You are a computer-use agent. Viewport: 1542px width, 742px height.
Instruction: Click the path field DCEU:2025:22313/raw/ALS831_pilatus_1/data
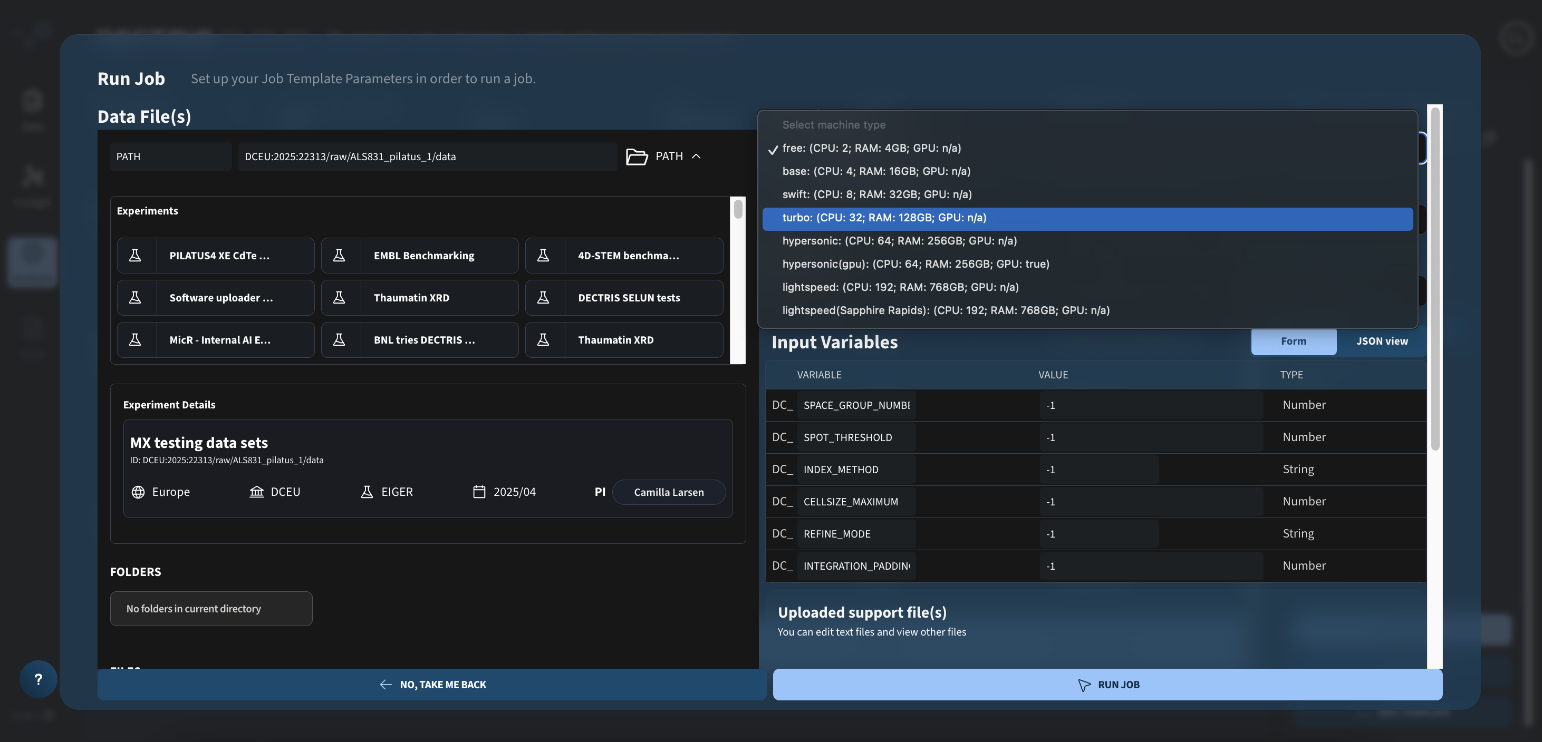(427, 156)
